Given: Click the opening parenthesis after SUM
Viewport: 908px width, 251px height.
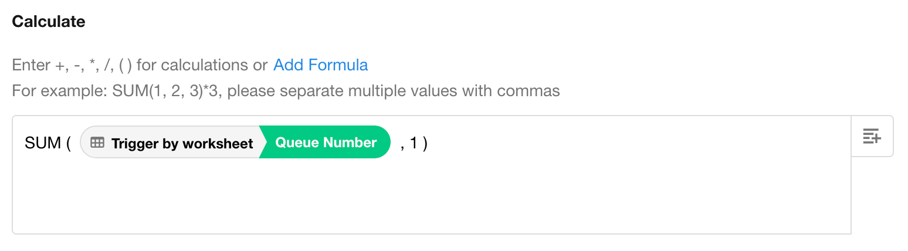Looking at the screenshot, I should 68,143.
